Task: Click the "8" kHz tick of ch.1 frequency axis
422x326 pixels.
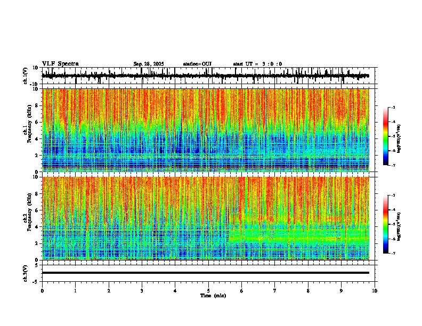Action: click(x=37, y=105)
